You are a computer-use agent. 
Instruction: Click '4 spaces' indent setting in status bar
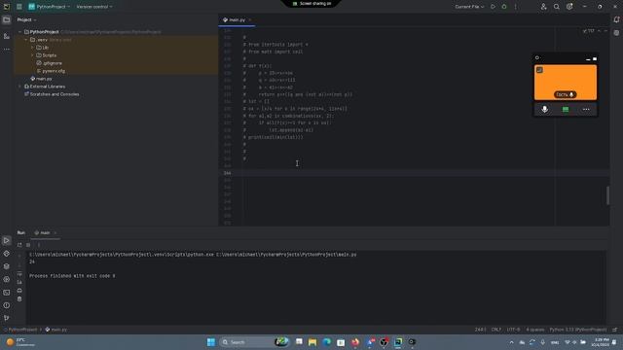(534, 330)
